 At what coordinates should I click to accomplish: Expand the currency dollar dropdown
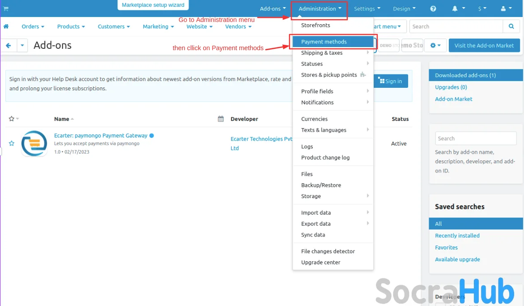(x=482, y=9)
